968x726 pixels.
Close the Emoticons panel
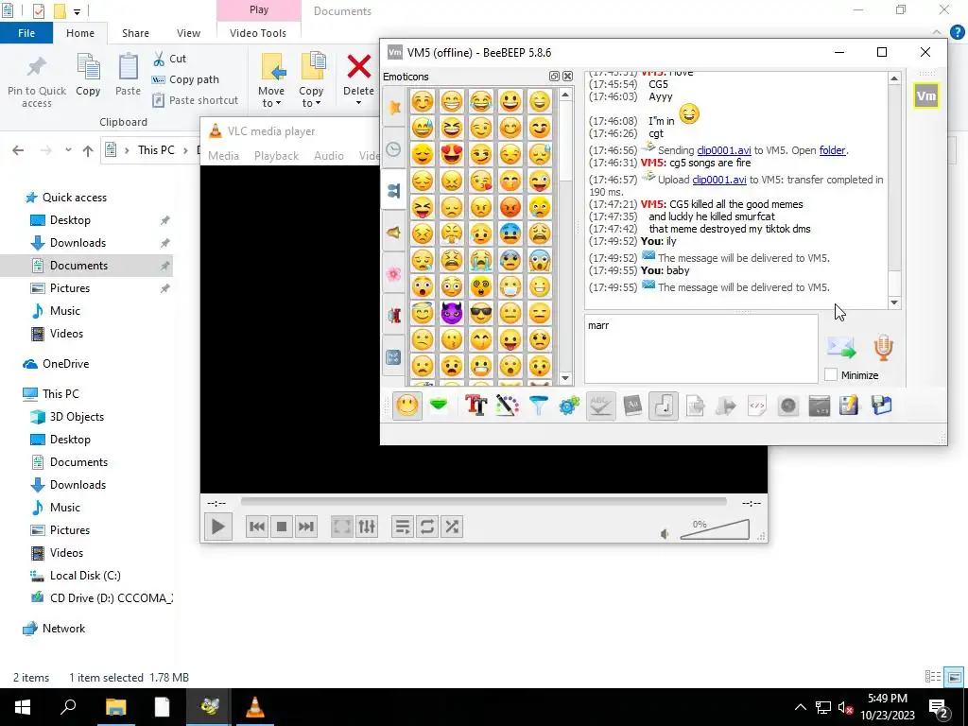coord(567,76)
